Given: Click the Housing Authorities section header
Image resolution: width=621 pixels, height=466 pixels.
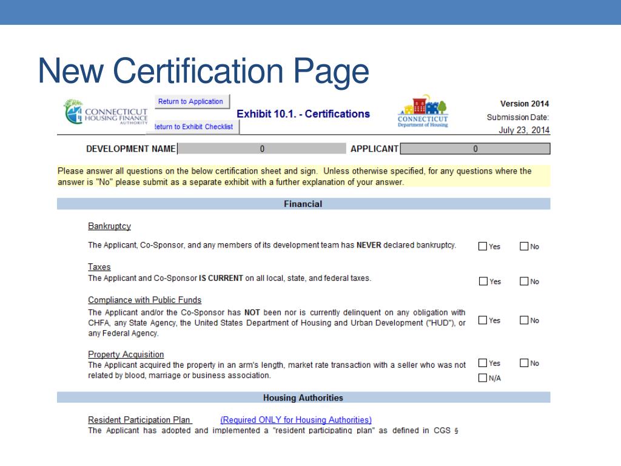Looking at the screenshot, I should point(303,397).
